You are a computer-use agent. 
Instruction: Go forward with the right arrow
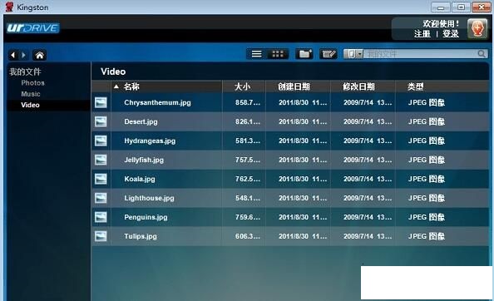[23, 55]
